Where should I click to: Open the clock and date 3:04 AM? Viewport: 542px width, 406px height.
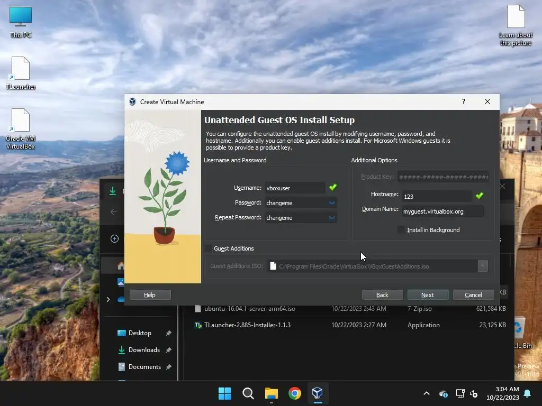tap(503, 393)
